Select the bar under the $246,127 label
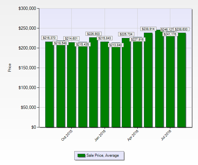The height and width of the screenshot is (165, 198). click(x=159, y=79)
